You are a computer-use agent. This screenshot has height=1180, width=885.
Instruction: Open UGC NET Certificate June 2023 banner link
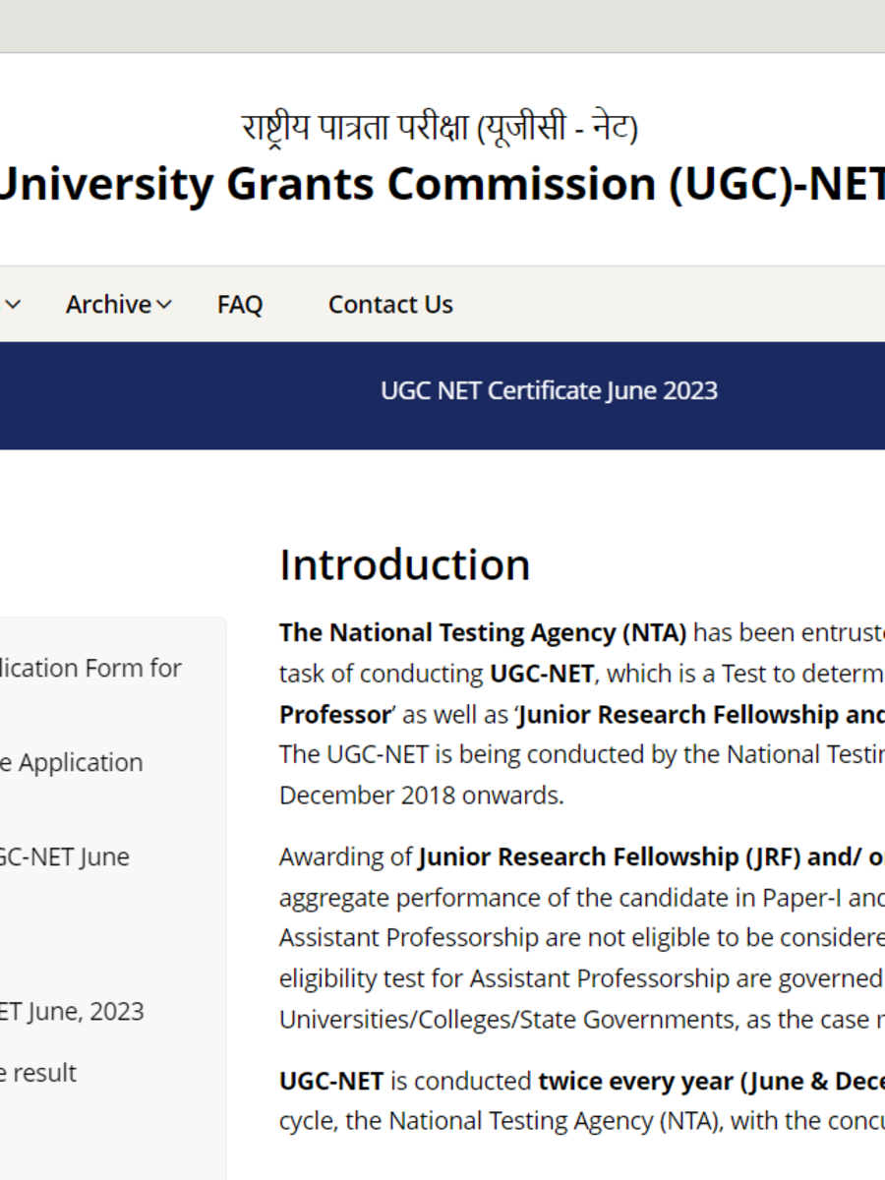[549, 390]
